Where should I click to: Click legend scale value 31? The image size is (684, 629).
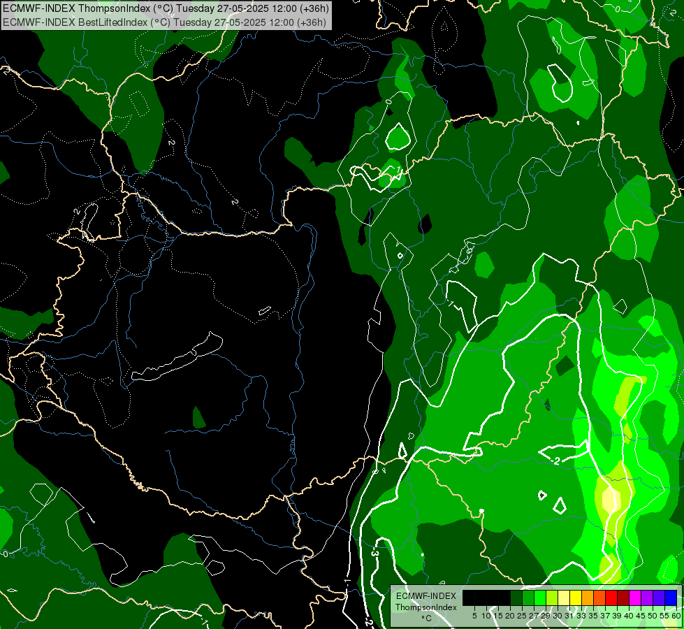[569, 616]
